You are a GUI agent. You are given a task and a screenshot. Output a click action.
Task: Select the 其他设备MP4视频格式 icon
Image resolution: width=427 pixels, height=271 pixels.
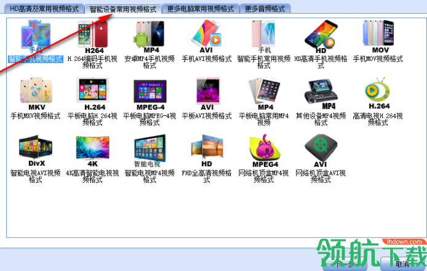click(321, 94)
